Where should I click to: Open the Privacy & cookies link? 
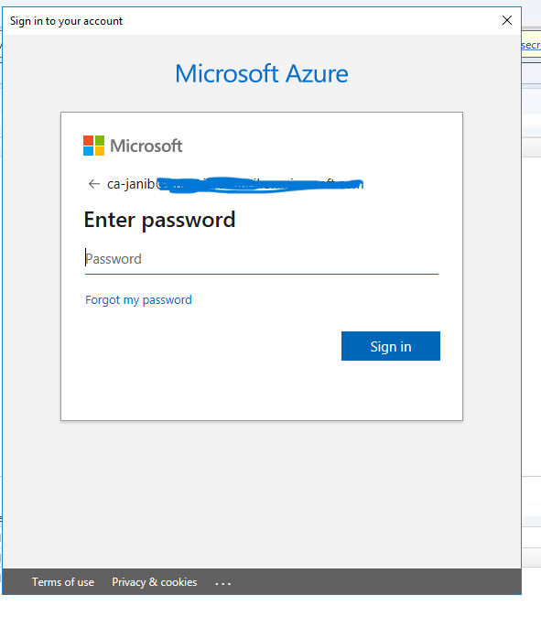click(x=155, y=582)
